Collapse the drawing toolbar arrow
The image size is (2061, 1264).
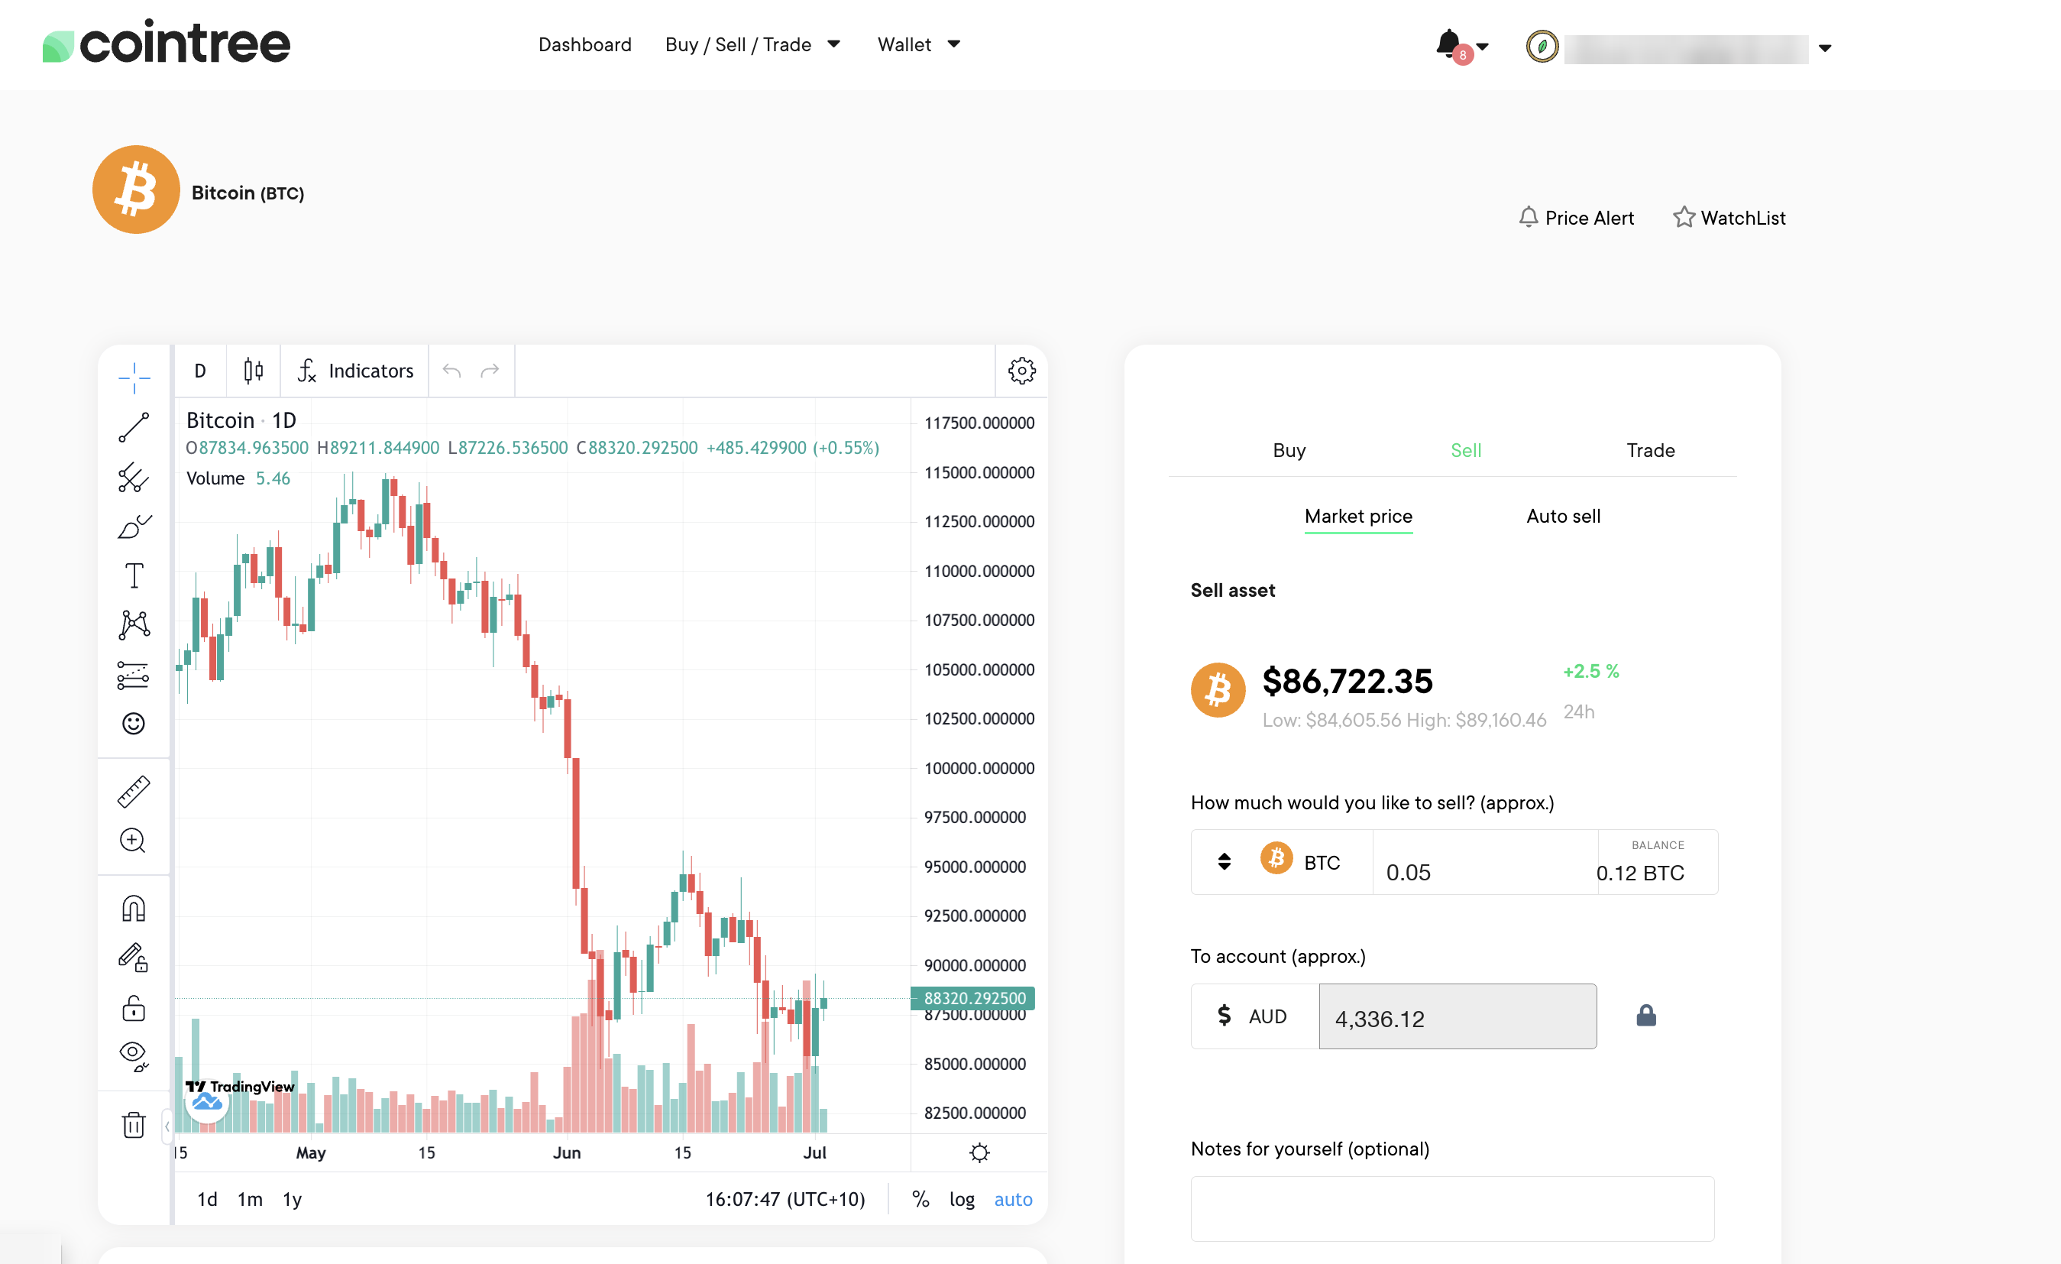click(167, 1126)
